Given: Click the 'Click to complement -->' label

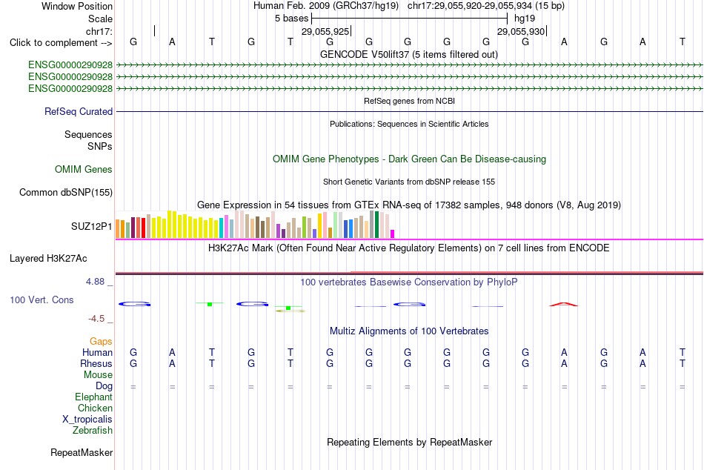Looking at the screenshot, I should coord(61,43).
